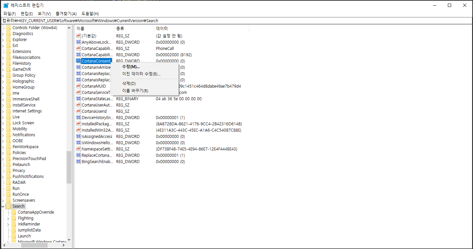This screenshot has width=473, height=249.
Task: Click the RADAR folder icon in tree
Action: [9, 183]
